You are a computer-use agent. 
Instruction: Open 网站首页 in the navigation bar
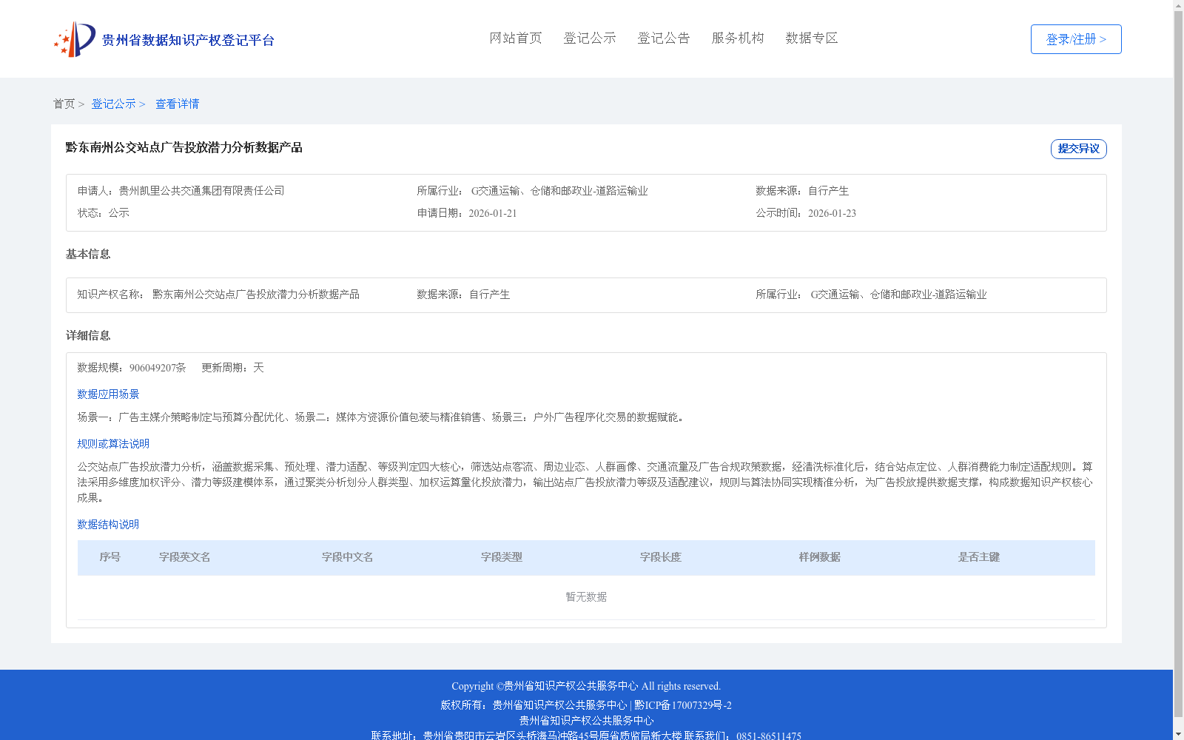tap(516, 38)
